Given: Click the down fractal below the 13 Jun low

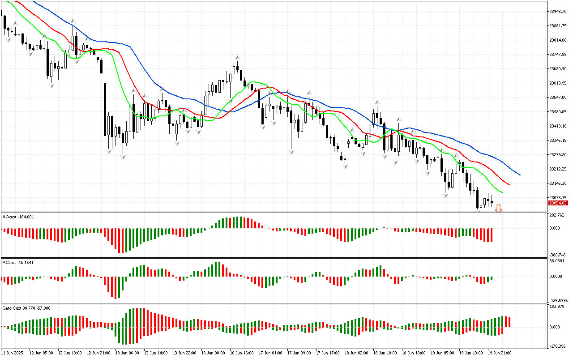Looking at the screenshot, I should coord(123,157).
